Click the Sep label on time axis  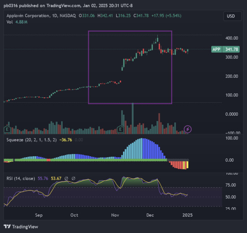coord(39,215)
